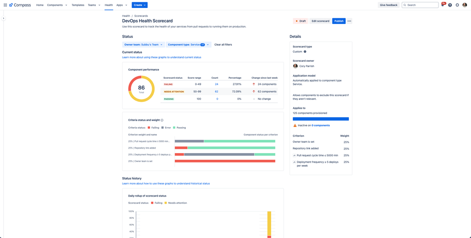Viewport: 471px width, 238px height.
Task: Click the metric icon beside Deployment frequency
Action: coord(294,162)
